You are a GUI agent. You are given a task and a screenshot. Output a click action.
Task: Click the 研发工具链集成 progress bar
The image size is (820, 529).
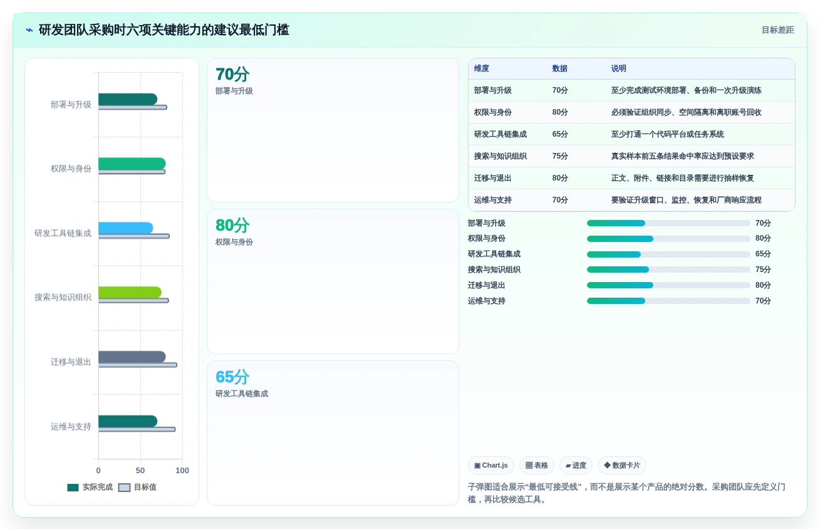668,254
